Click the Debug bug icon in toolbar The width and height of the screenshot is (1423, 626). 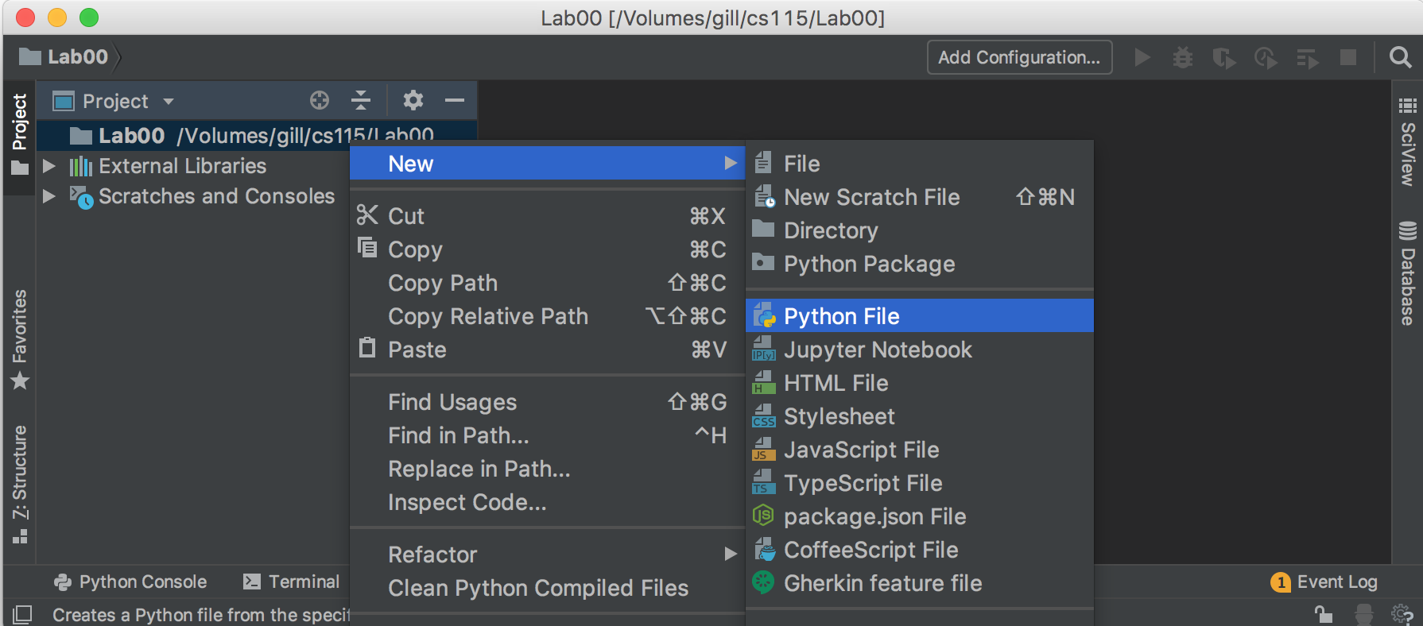point(1183,57)
